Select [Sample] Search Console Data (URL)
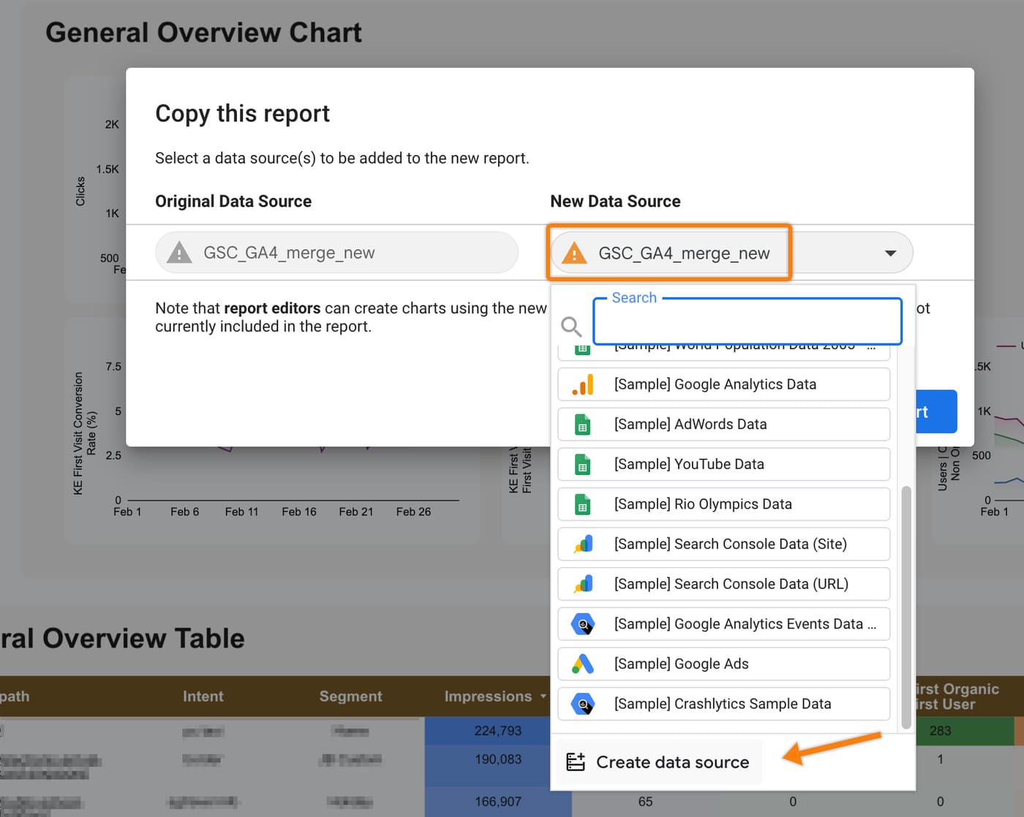This screenshot has width=1024, height=817. point(723,584)
